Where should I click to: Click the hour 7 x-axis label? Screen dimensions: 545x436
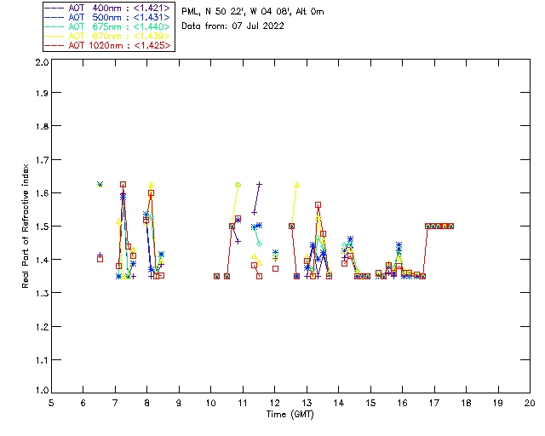115,403
